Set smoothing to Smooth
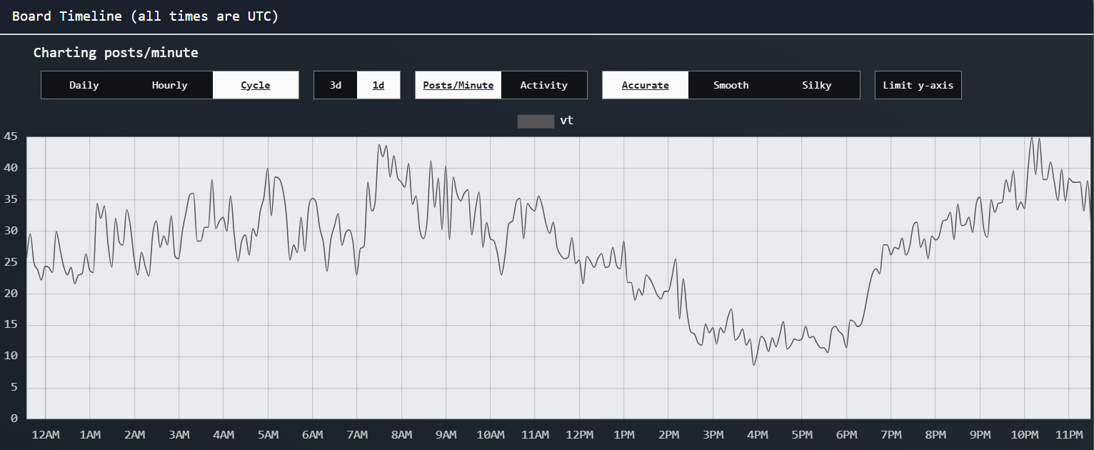Screen dimensions: 1094x450 pyautogui.click(x=731, y=85)
